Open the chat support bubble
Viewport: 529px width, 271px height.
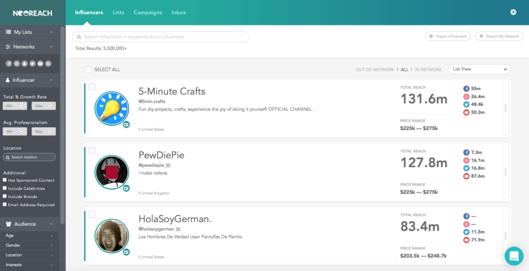coord(514,256)
